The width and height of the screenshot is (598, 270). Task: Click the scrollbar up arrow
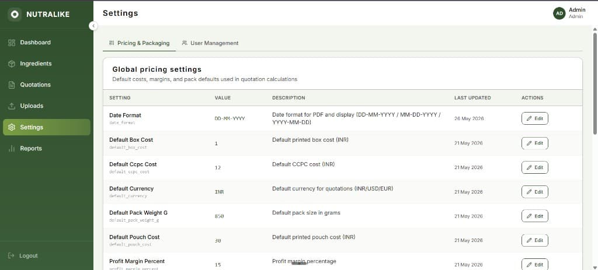click(x=594, y=29)
